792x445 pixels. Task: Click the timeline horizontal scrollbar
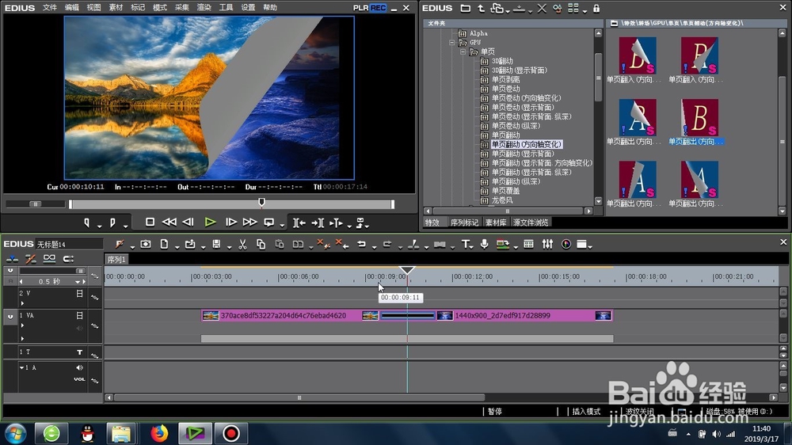[299, 398]
